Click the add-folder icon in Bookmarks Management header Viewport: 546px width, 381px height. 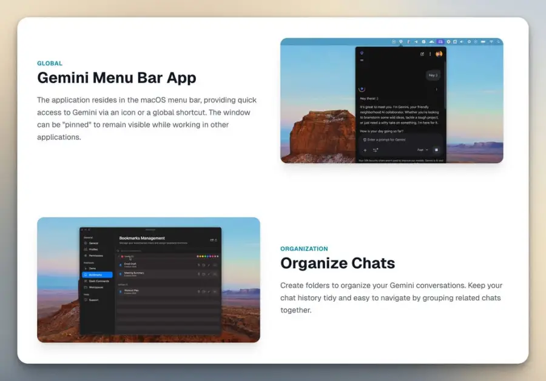[x=211, y=240]
